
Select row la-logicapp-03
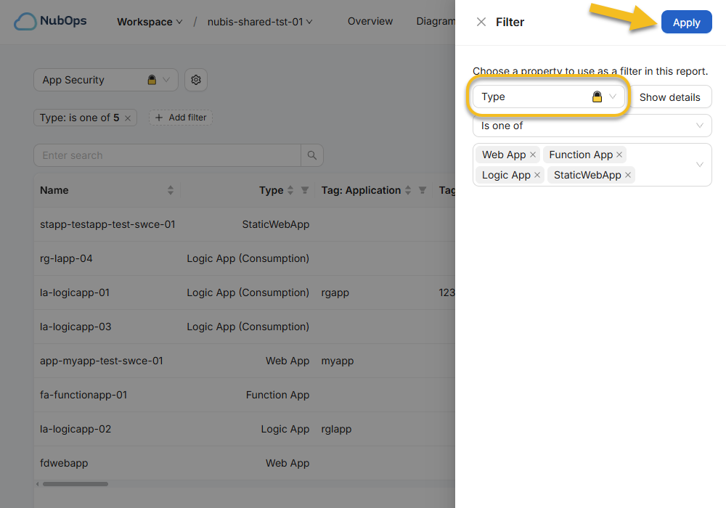245,327
